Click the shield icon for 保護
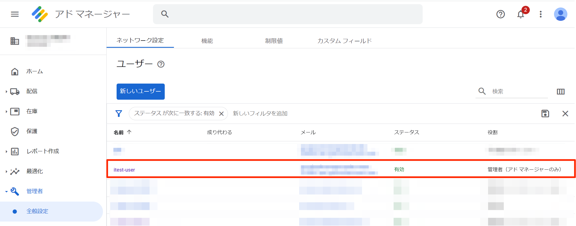The height and width of the screenshot is (226, 576). coord(15,131)
